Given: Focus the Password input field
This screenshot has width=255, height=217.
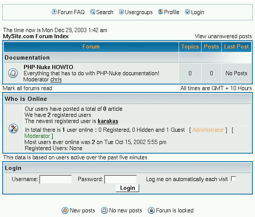Looking at the screenshot, I should pyautogui.click(x=120, y=179).
